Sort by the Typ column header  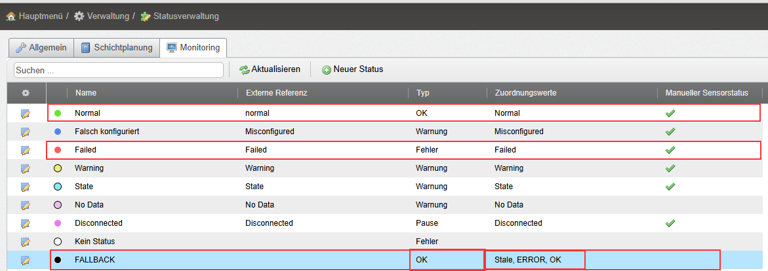point(423,93)
